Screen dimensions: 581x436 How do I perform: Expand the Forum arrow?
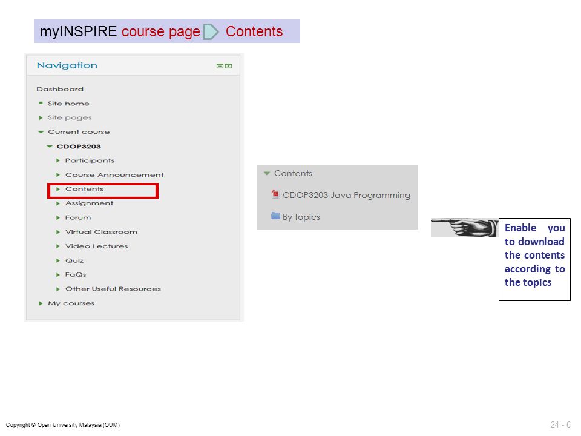click(x=58, y=217)
